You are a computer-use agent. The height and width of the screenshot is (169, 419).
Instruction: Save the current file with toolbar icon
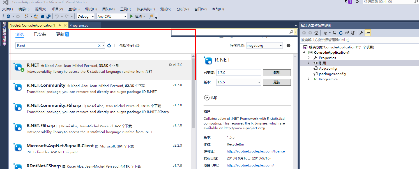[42, 17]
